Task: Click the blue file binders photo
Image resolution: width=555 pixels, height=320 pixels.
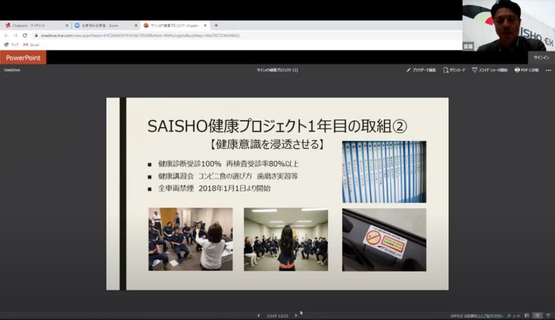Action: (x=384, y=172)
